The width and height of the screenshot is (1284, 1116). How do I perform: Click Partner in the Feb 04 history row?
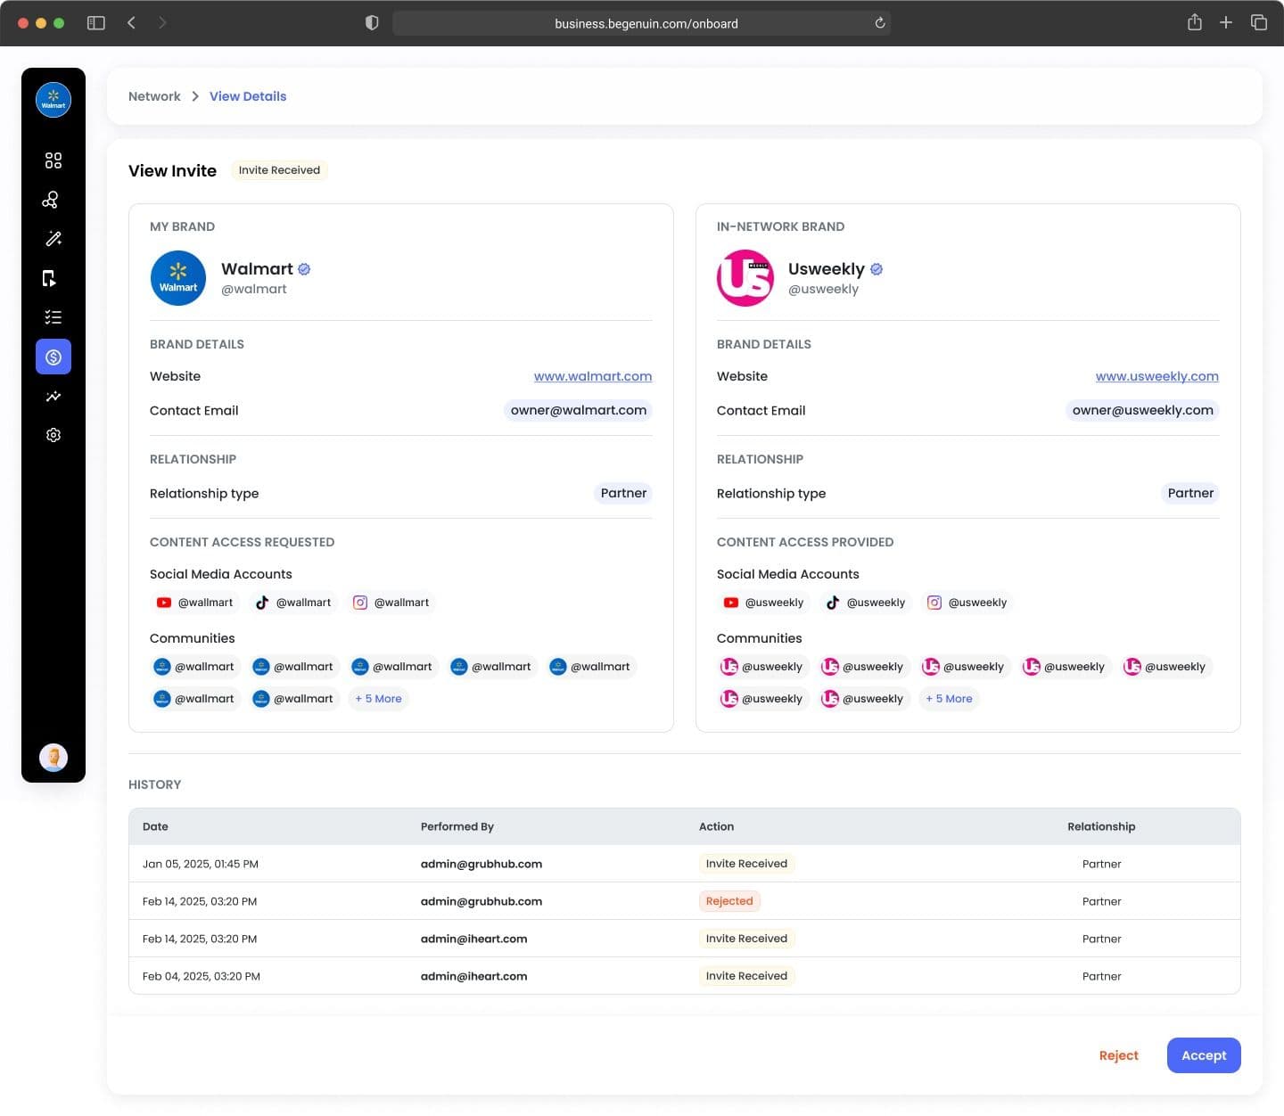point(1102,976)
